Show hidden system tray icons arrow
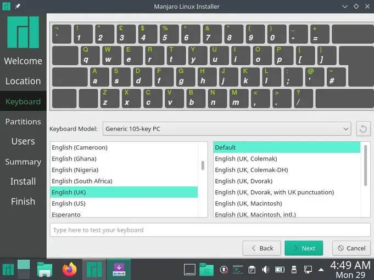374x280 pixels. pyautogui.click(x=321, y=270)
